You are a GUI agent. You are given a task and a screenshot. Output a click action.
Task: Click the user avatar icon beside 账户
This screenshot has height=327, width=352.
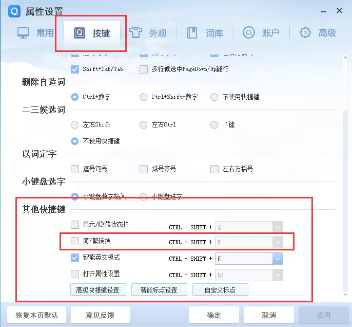coord(249,32)
